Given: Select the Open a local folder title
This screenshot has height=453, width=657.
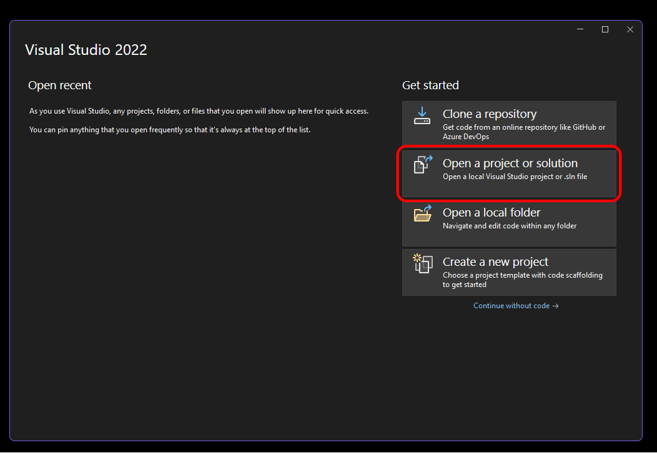Looking at the screenshot, I should [x=491, y=213].
